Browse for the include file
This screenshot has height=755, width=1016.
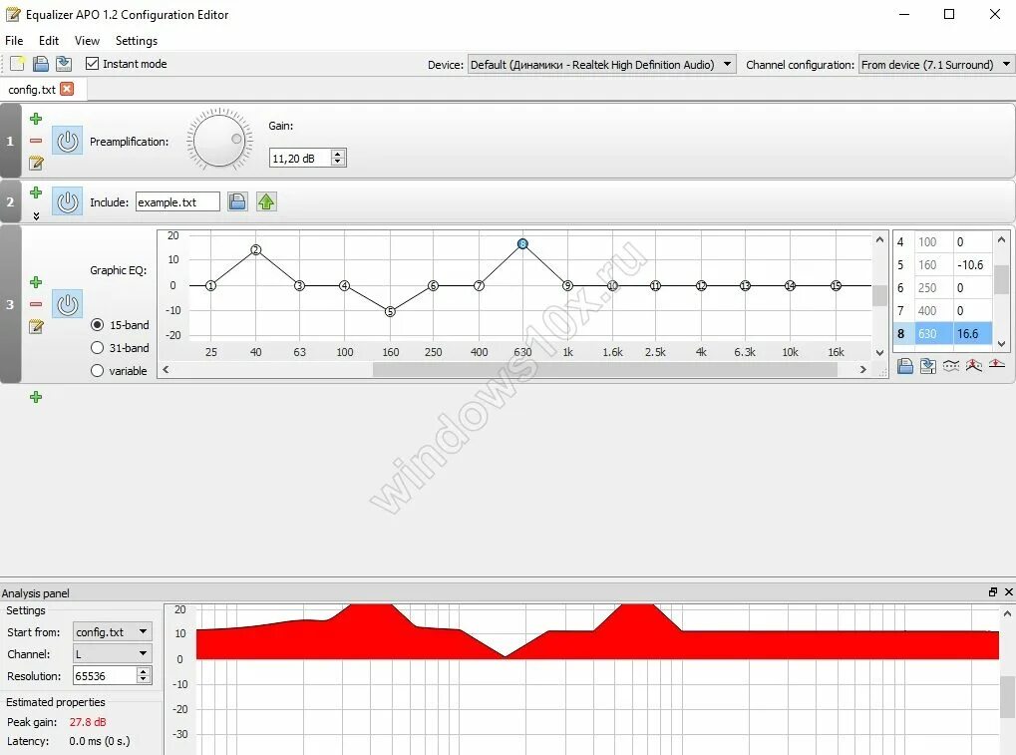[237, 201]
